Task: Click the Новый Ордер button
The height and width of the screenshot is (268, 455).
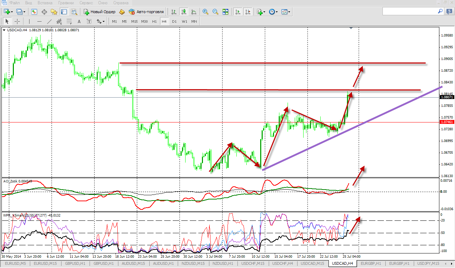Action: (x=100, y=12)
